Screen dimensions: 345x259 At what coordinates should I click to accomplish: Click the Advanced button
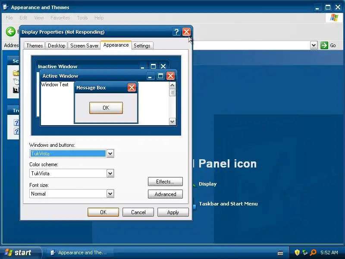click(x=165, y=194)
